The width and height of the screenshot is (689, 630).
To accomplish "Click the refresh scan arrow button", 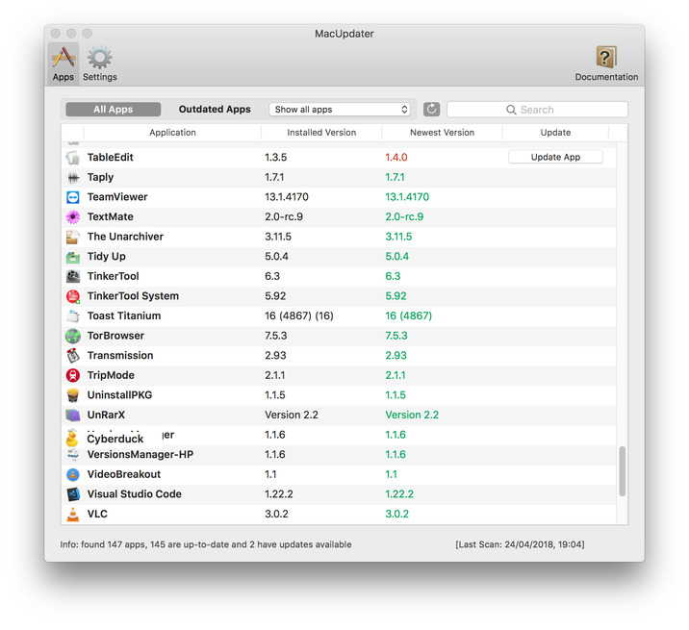I will 431,110.
